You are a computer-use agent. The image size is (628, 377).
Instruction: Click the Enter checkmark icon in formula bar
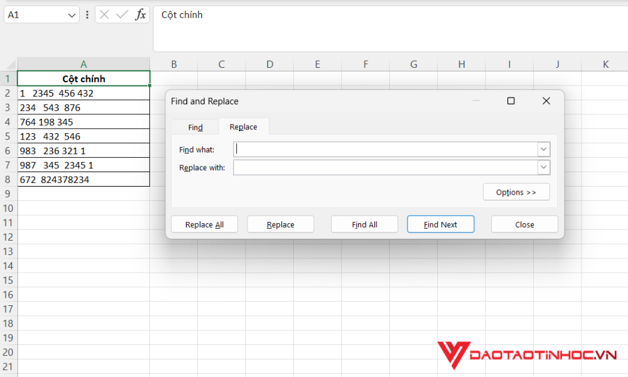pyautogui.click(x=121, y=14)
